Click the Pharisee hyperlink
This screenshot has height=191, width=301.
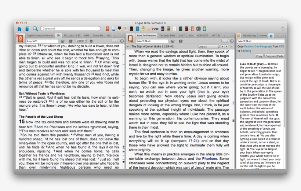pos(210,159)
